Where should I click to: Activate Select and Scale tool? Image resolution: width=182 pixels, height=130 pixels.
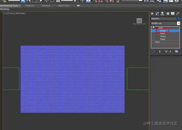click(58, 1)
